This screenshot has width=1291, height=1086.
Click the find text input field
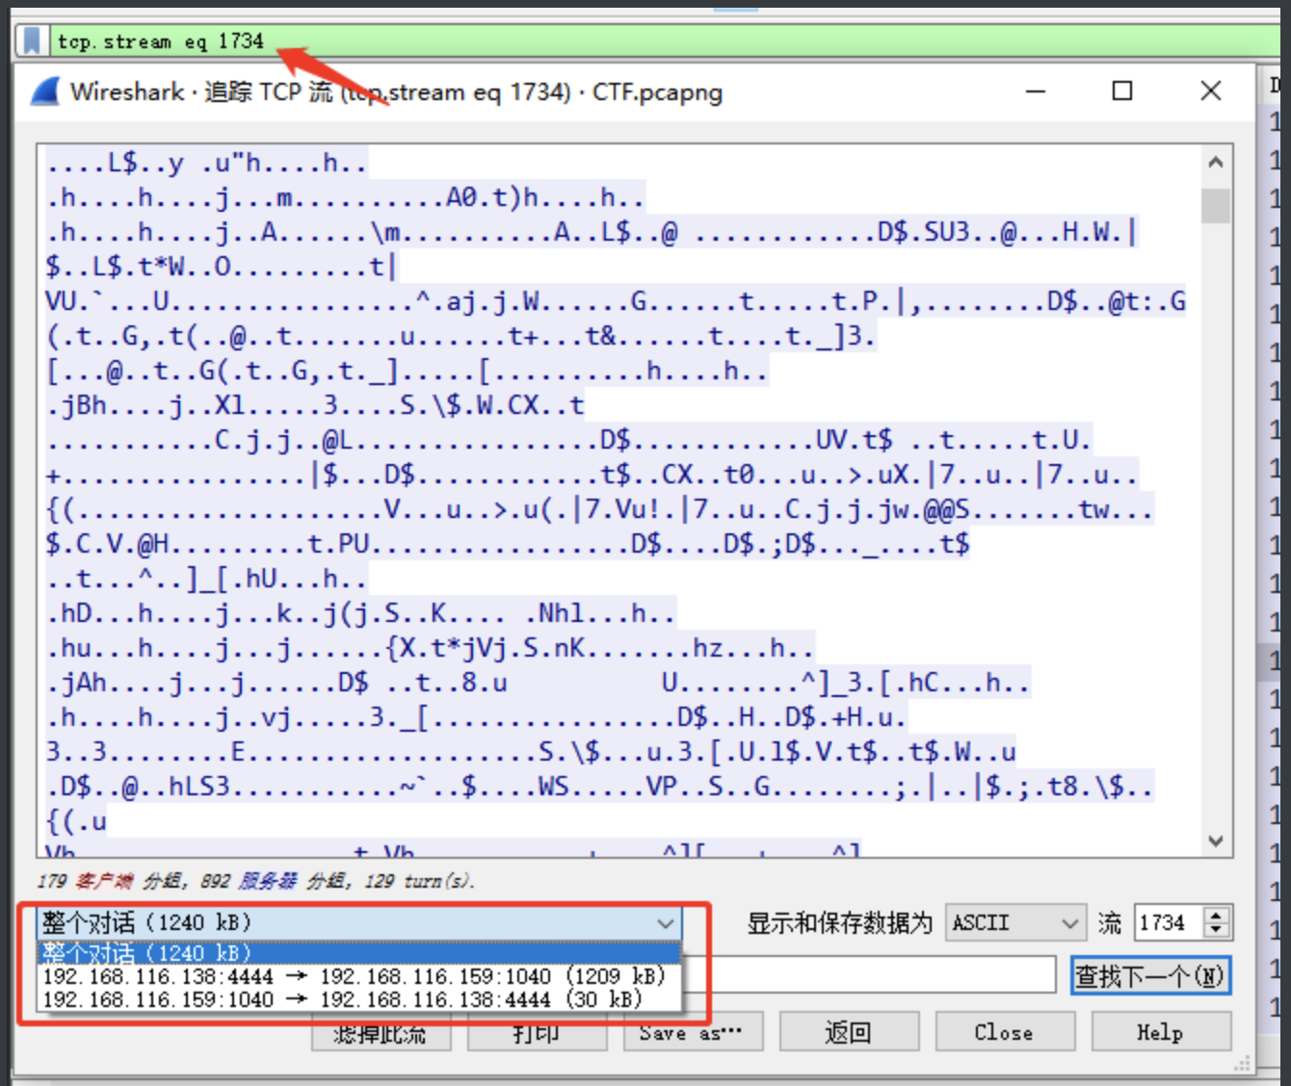point(867,974)
